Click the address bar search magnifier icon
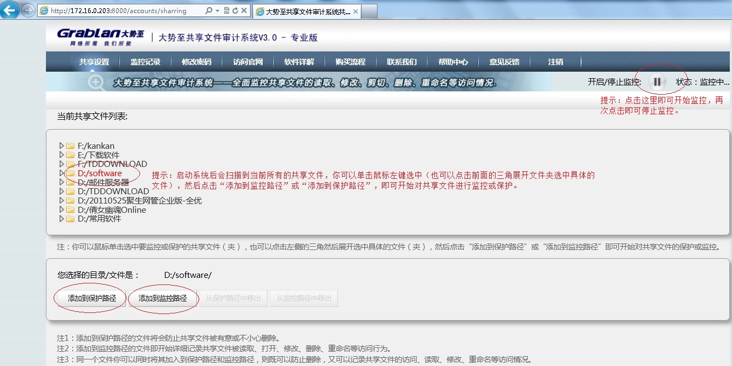The width and height of the screenshot is (732, 366). pos(209,11)
